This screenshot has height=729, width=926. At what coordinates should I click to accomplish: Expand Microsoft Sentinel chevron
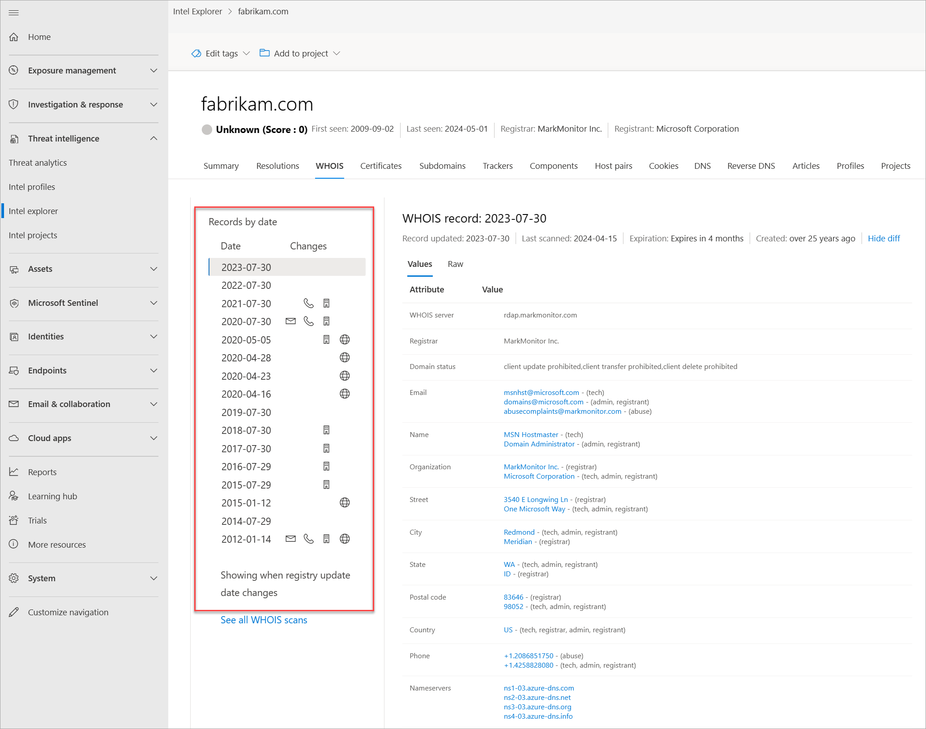154,303
